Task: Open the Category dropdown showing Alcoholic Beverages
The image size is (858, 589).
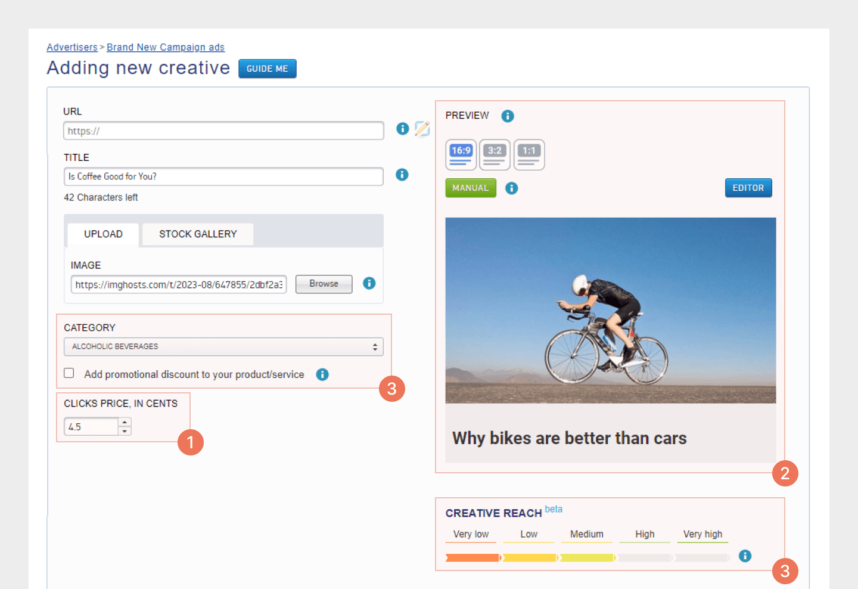Action: pos(223,347)
